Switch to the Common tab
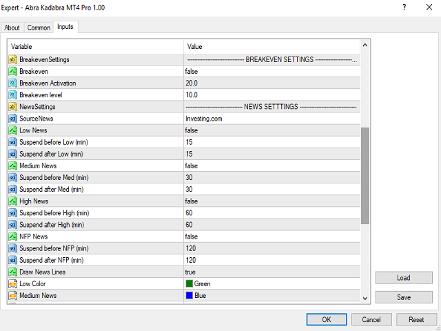Viewport: 441px width, 331px height. pyautogui.click(x=39, y=28)
